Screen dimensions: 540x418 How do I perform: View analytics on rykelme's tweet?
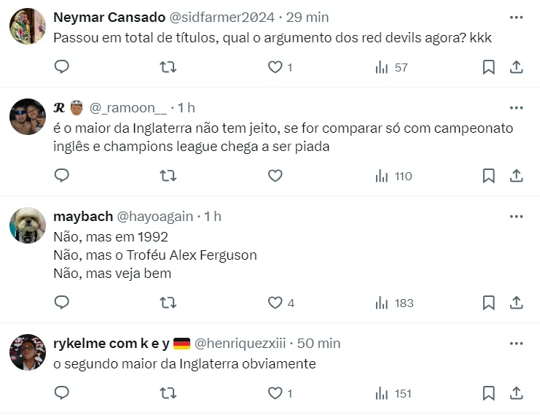394,393
